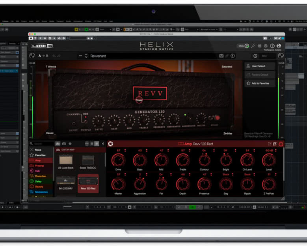Open the account profile icon at top right

(279, 46)
